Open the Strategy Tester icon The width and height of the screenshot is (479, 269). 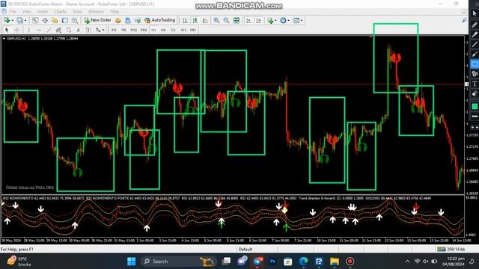point(75,20)
